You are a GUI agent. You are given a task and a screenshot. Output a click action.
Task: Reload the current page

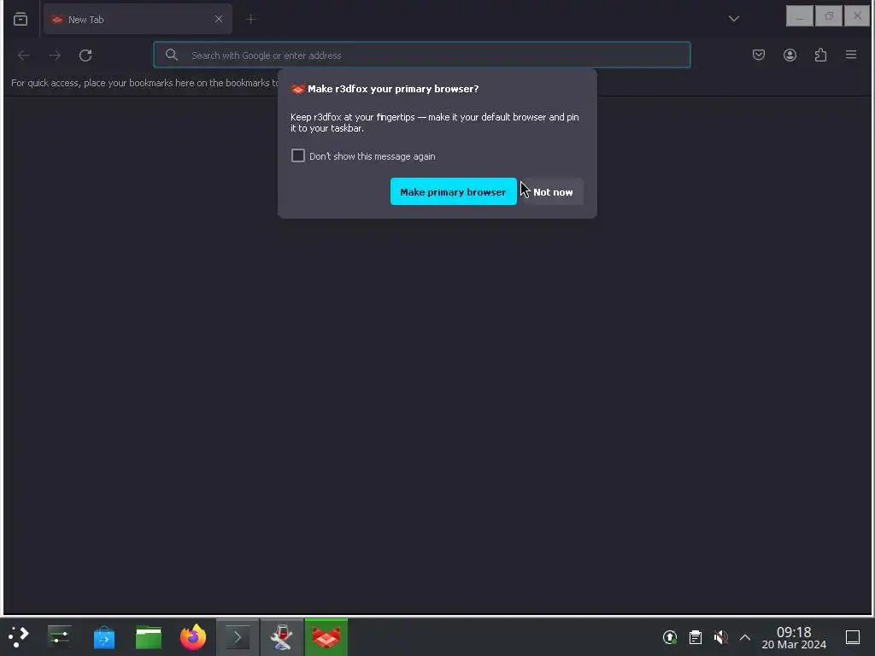click(x=85, y=56)
